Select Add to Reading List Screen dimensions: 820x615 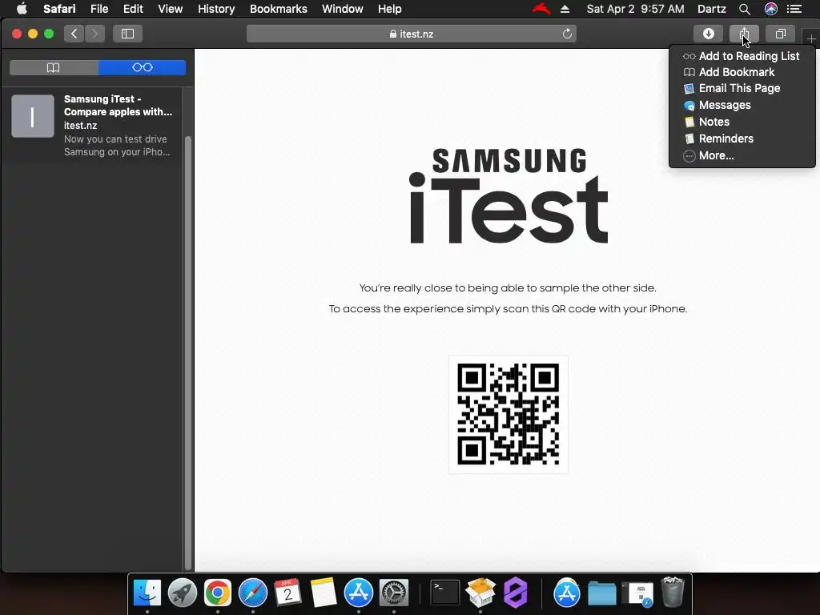coord(742,56)
